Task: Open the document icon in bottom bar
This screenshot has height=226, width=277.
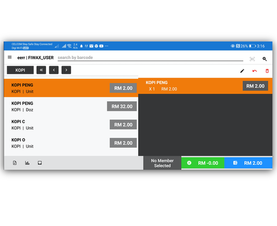Action: point(15,163)
